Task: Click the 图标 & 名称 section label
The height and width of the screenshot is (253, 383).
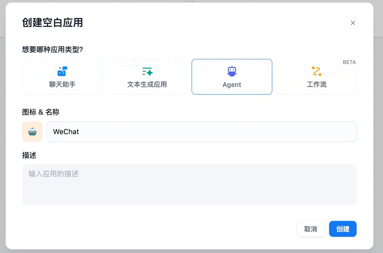Action: coord(41,112)
